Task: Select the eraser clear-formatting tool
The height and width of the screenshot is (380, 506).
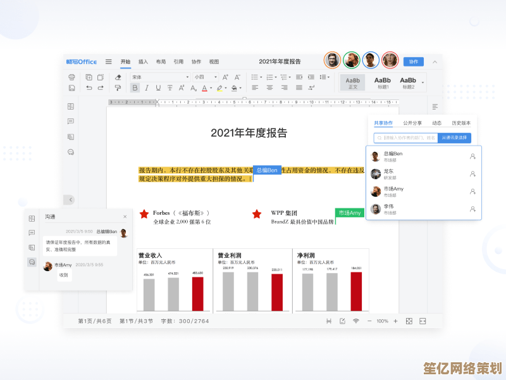Action: point(118,77)
